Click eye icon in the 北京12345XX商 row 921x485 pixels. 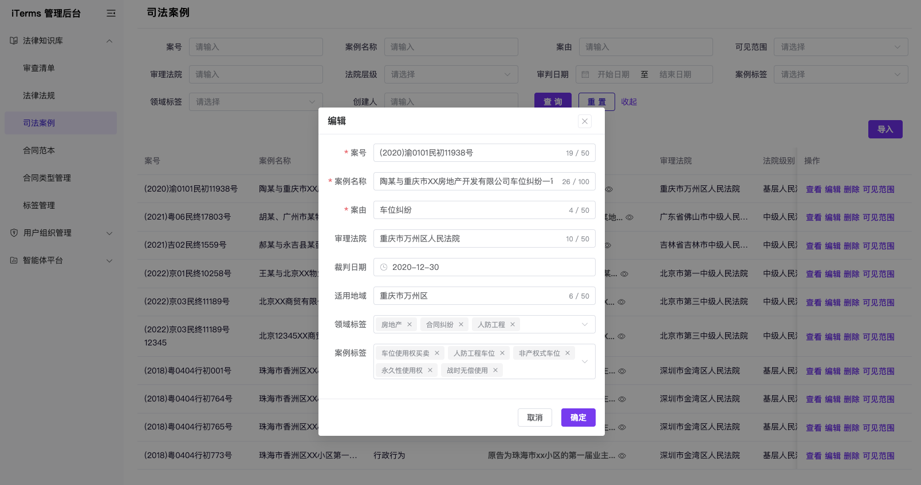pos(621,336)
